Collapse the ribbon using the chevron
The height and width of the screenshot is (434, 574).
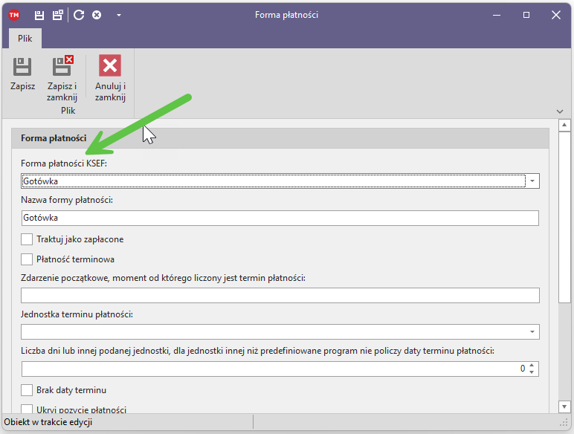[x=560, y=111]
